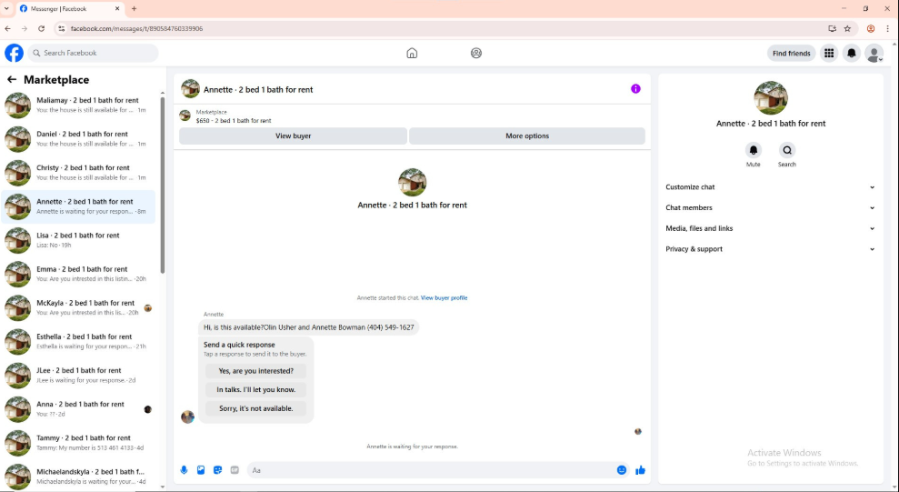This screenshot has width=899, height=492.
Task: Go back using the Marketplace back arrow
Action: pyautogui.click(x=12, y=80)
